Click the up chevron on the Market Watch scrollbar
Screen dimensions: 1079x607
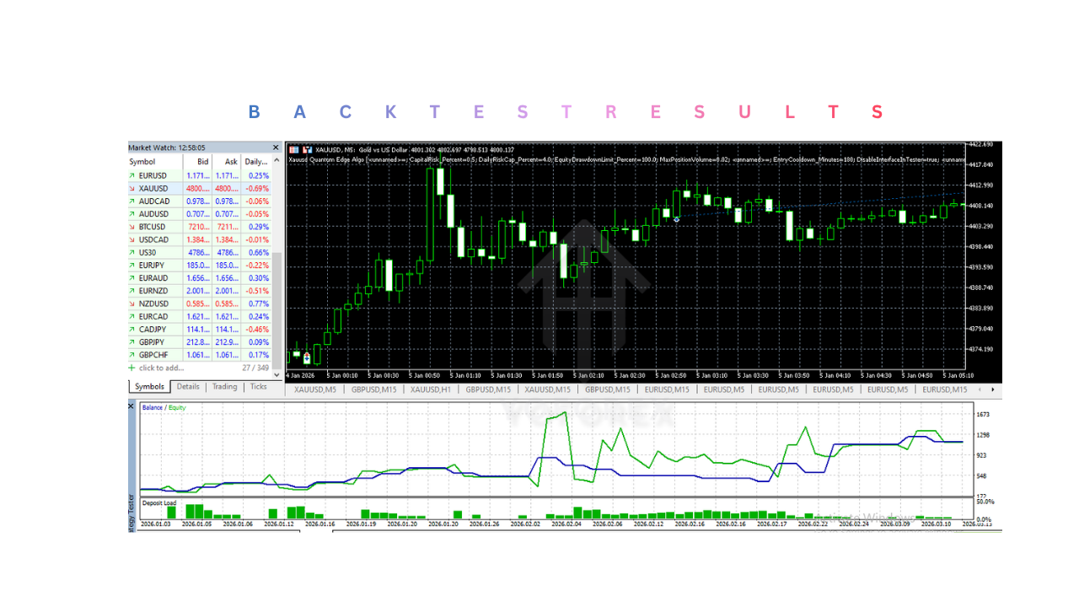tap(276, 162)
